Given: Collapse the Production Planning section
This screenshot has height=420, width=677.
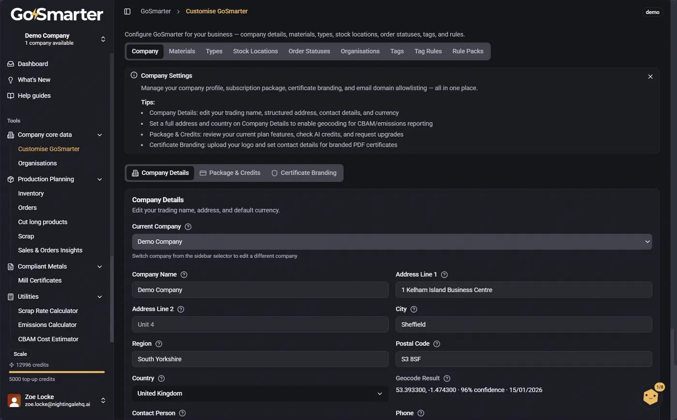Looking at the screenshot, I should 100,179.
